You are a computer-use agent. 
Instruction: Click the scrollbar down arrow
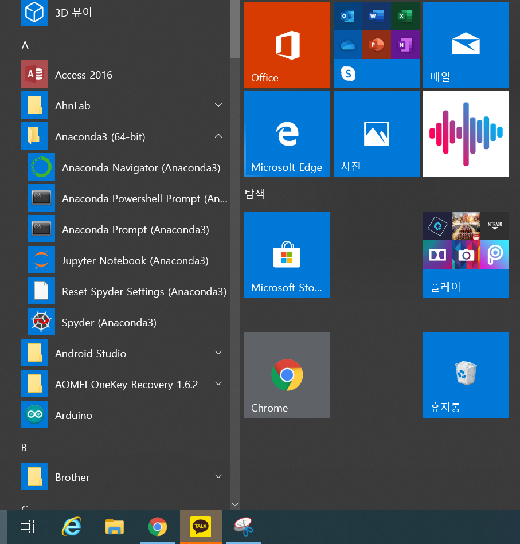235,504
